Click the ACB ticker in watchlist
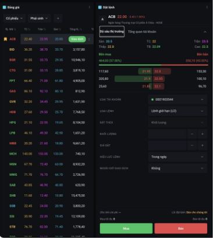 12,39
